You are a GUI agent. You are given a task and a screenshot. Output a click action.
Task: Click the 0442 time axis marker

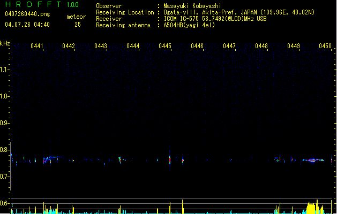[69, 45]
